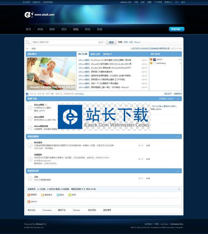
Task: Click hot search keyword discuz
Action: pyautogui.click(x=137, y=42)
